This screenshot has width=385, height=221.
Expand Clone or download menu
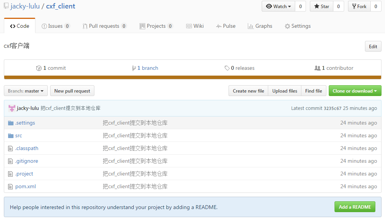click(355, 91)
